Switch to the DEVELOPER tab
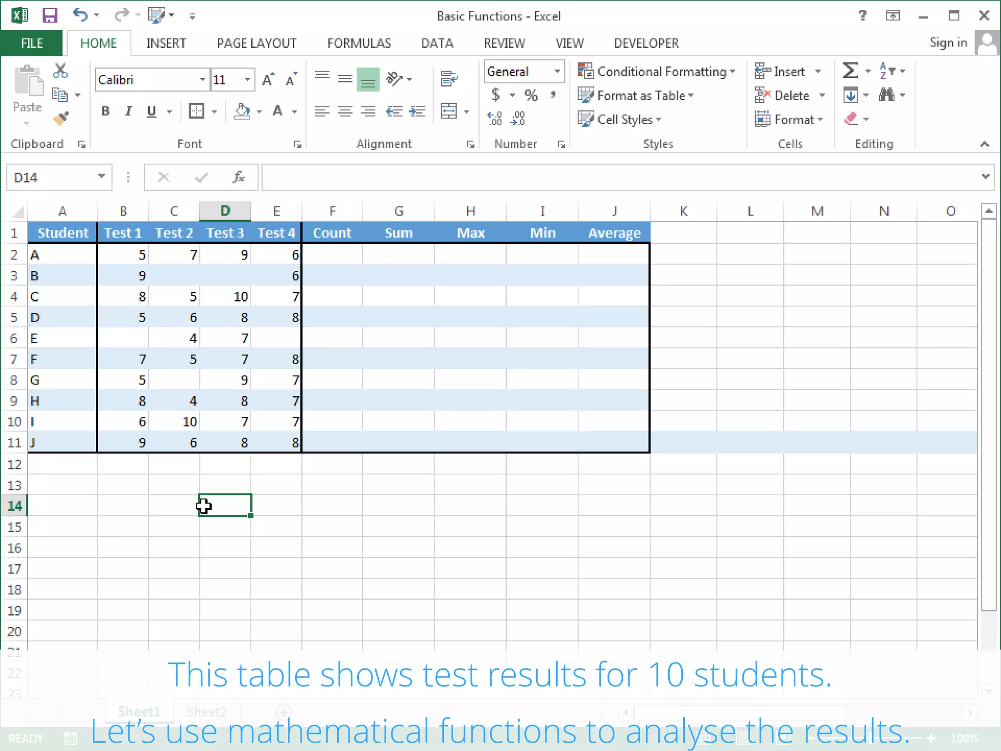The height and width of the screenshot is (751, 1001). [x=646, y=43]
